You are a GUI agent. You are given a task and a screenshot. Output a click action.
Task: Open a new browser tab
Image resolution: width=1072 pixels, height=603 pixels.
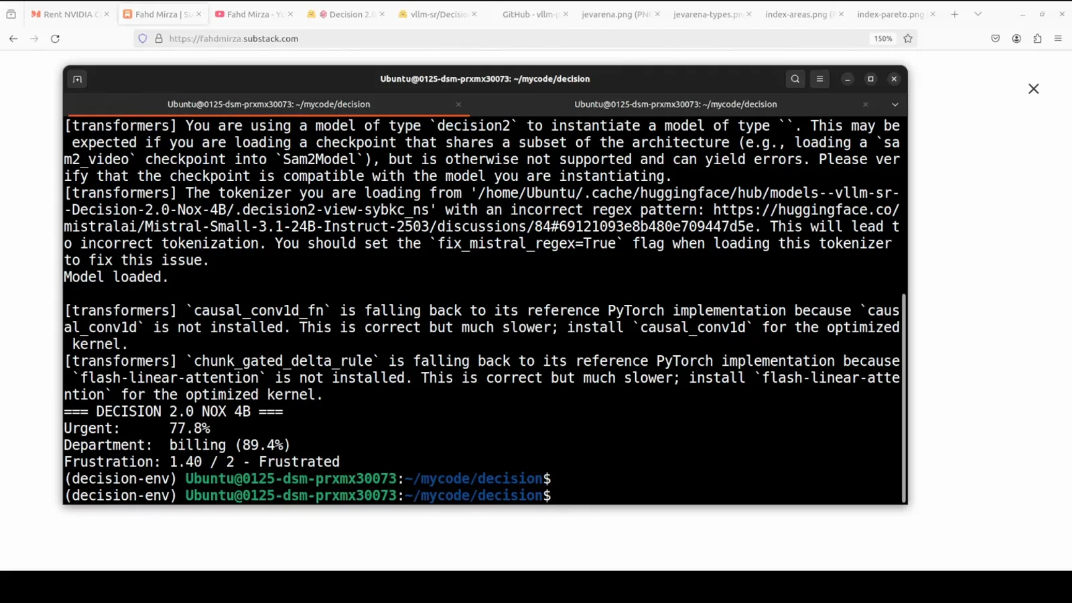click(x=955, y=14)
